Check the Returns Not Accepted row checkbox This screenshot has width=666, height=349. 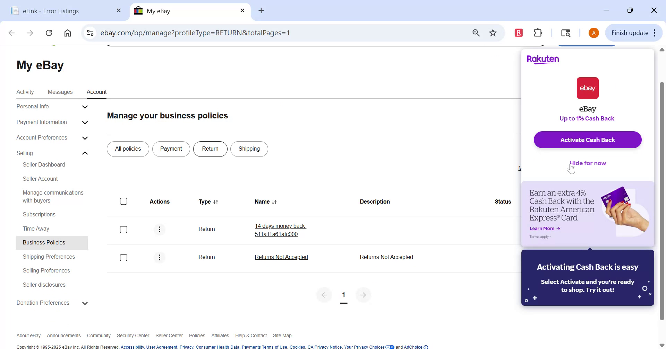pyautogui.click(x=123, y=257)
